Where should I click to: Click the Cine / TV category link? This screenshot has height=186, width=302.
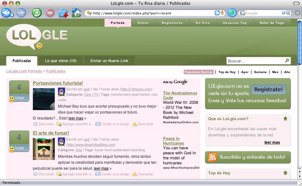point(91,94)
